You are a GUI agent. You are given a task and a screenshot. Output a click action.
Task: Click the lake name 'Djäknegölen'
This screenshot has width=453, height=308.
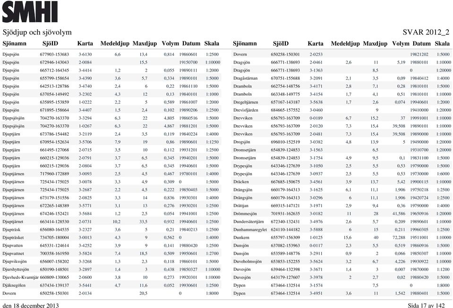pos(14,285)
